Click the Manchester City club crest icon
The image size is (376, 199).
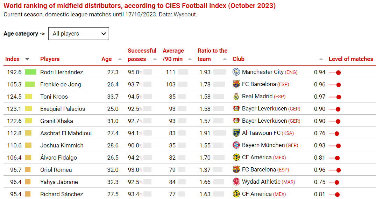pyautogui.click(x=236, y=72)
